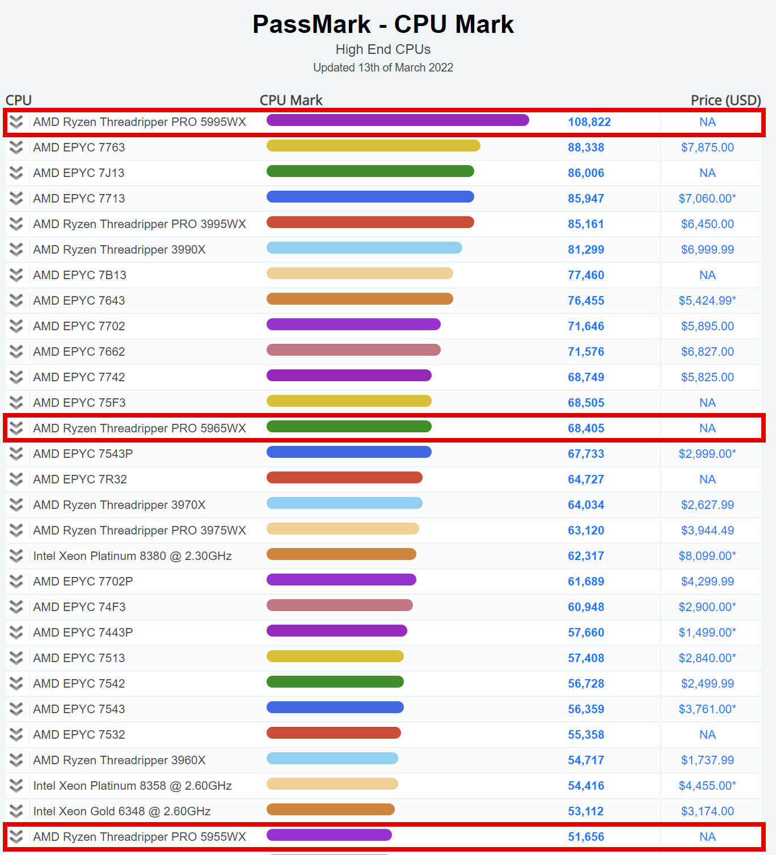Screen dimensions: 776x855
Task: Expand the Threadripper 3970X row chevron
Action: pyautogui.click(x=16, y=505)
